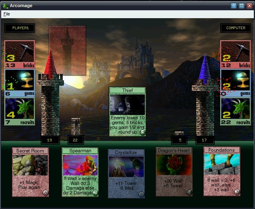Click Player1 tower height value 19
The height and width of the screenshot is (209, 255).
50,140
